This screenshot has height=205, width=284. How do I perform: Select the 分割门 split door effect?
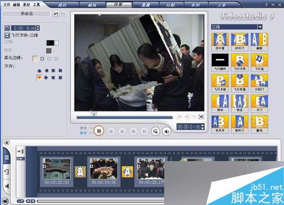(x=259, y=83)
